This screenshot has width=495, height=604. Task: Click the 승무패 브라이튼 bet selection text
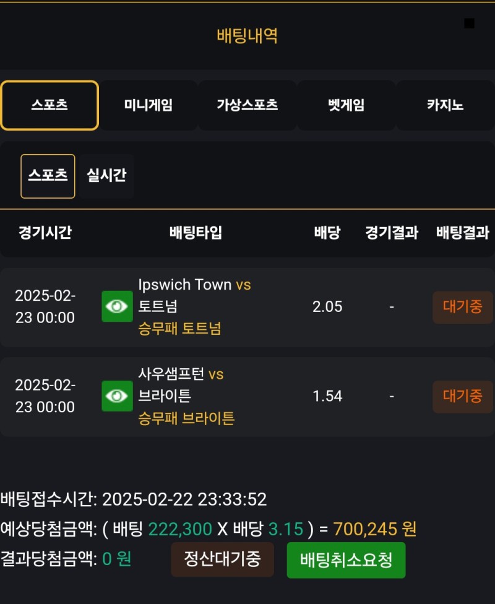click(187, 418)
